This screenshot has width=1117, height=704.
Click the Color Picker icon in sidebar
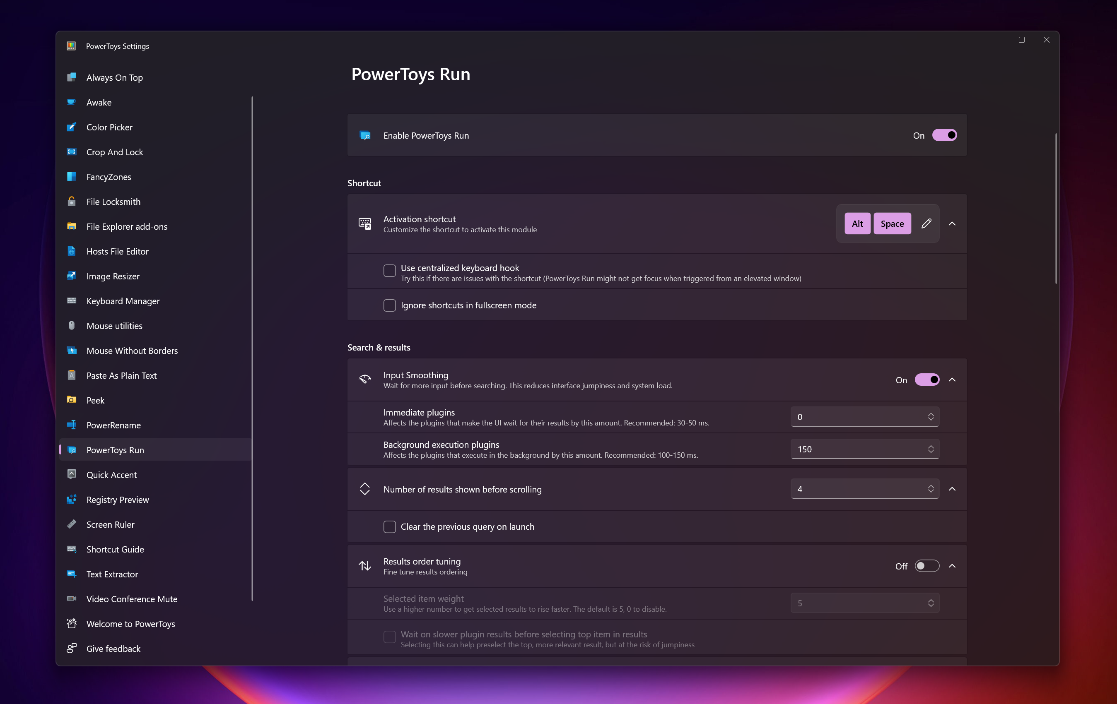[73, 127]
